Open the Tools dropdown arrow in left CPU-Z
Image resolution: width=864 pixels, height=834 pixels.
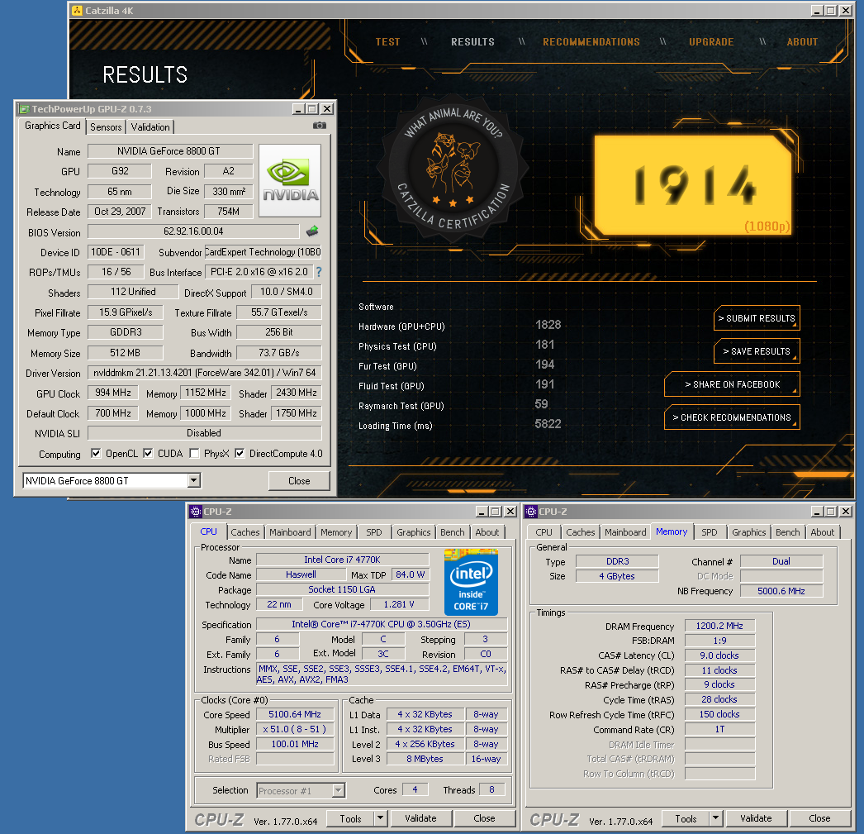pyautogui.click(x=380, y=818)
